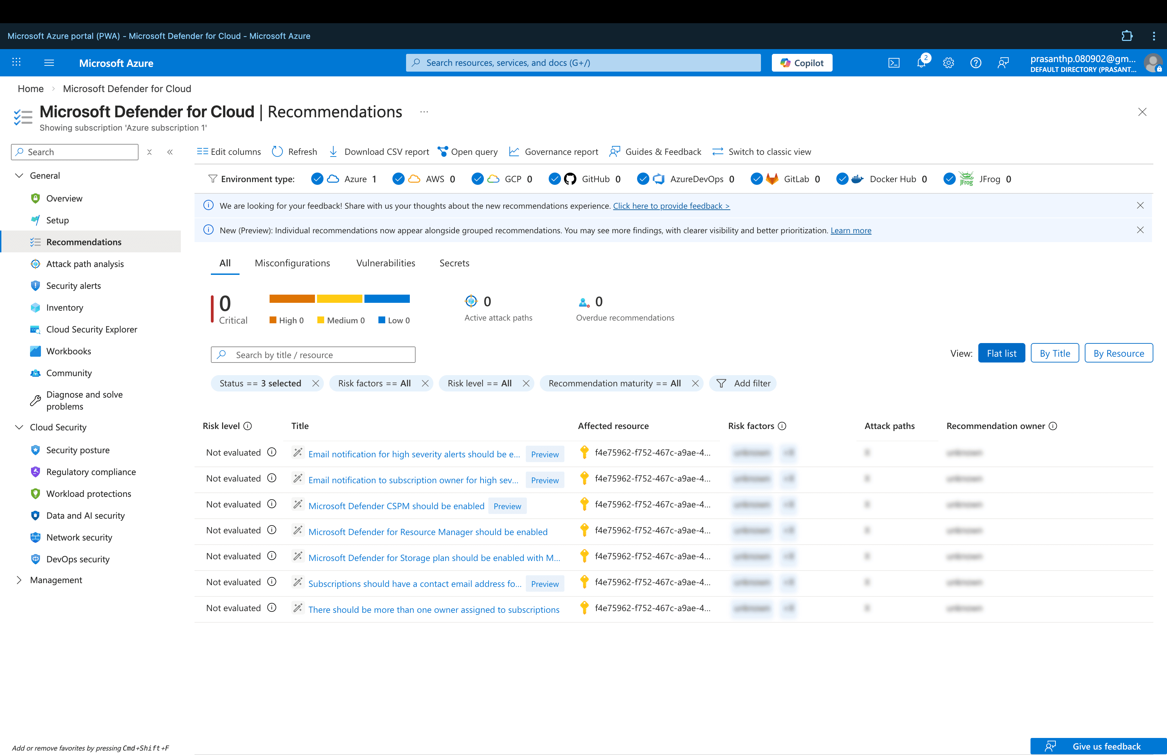Viewport: 1167px width, 755px height.
Task: Open the feedback survey link
Action: point(671,205)
